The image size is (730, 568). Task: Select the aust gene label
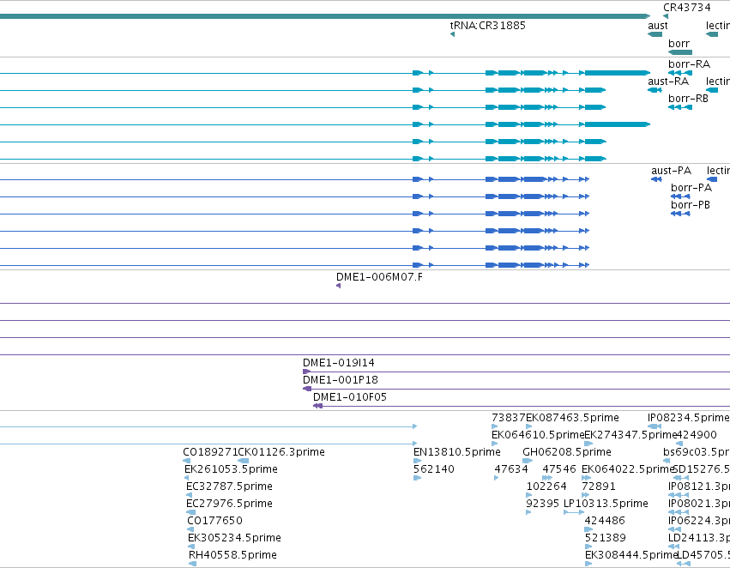click(x=657, y=26)
